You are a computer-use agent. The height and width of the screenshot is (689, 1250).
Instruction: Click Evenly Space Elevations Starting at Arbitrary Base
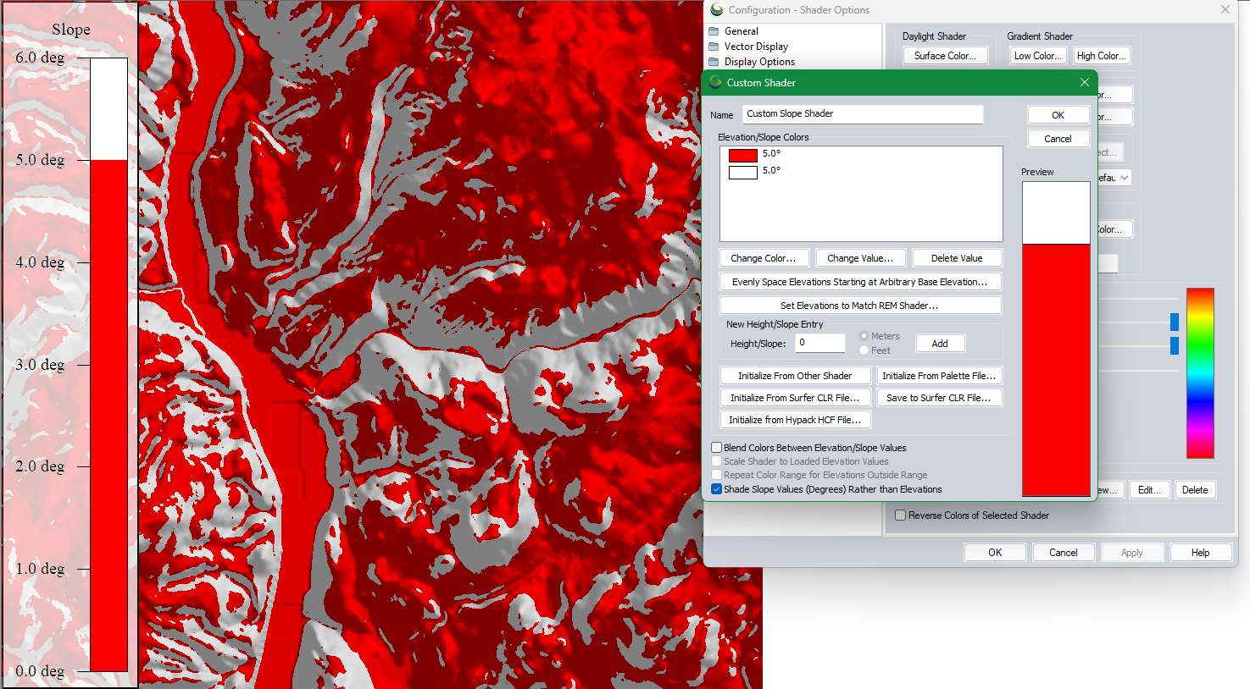[x=860, y=282]
